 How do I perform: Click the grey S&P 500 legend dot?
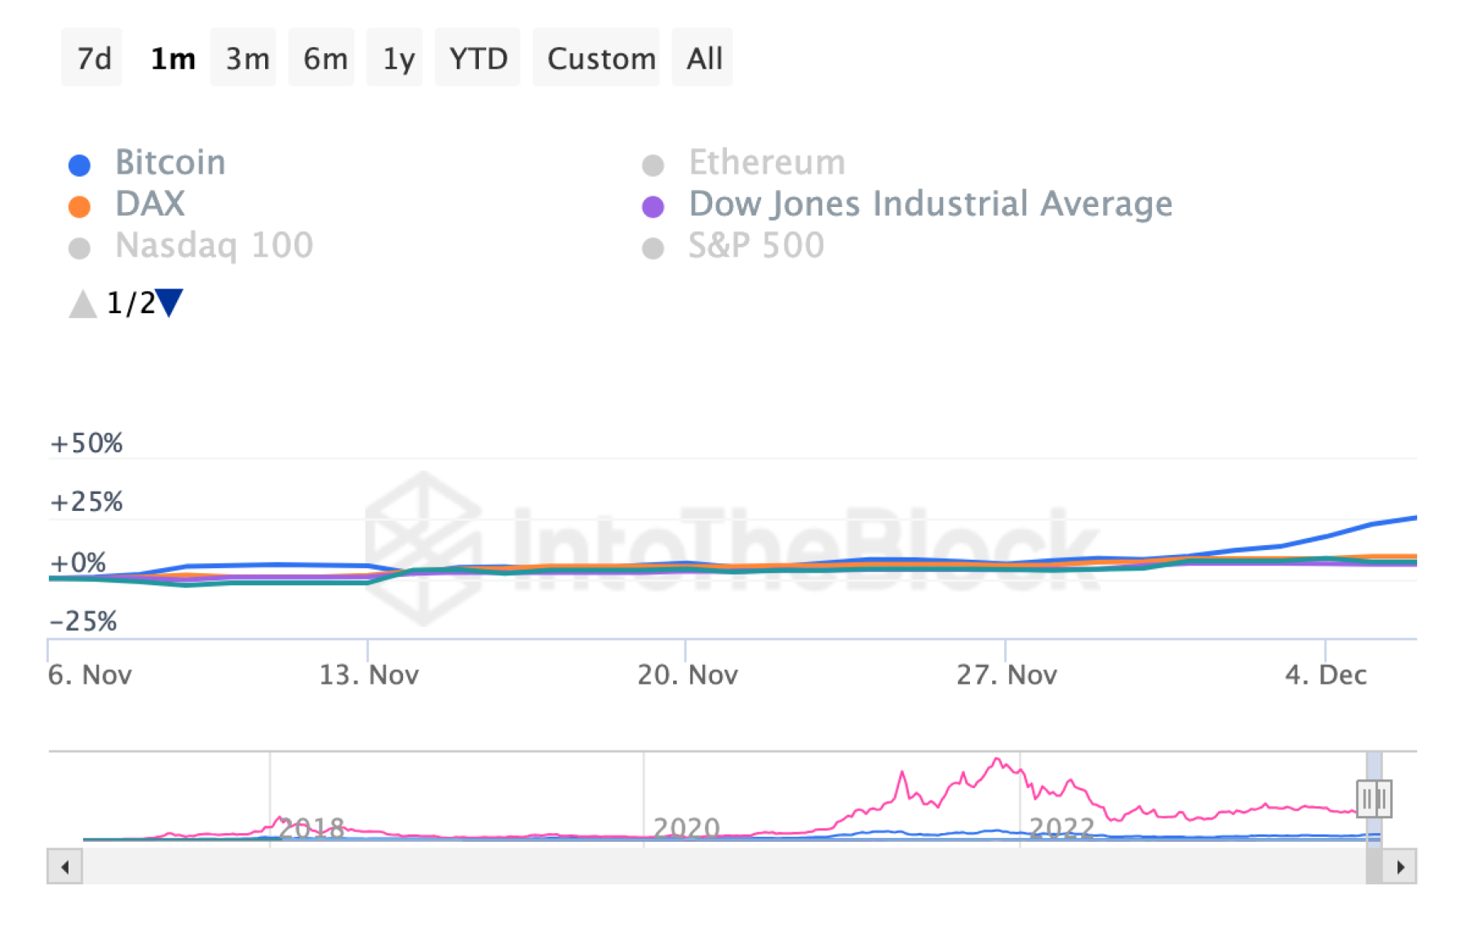[x=653, y=249]
